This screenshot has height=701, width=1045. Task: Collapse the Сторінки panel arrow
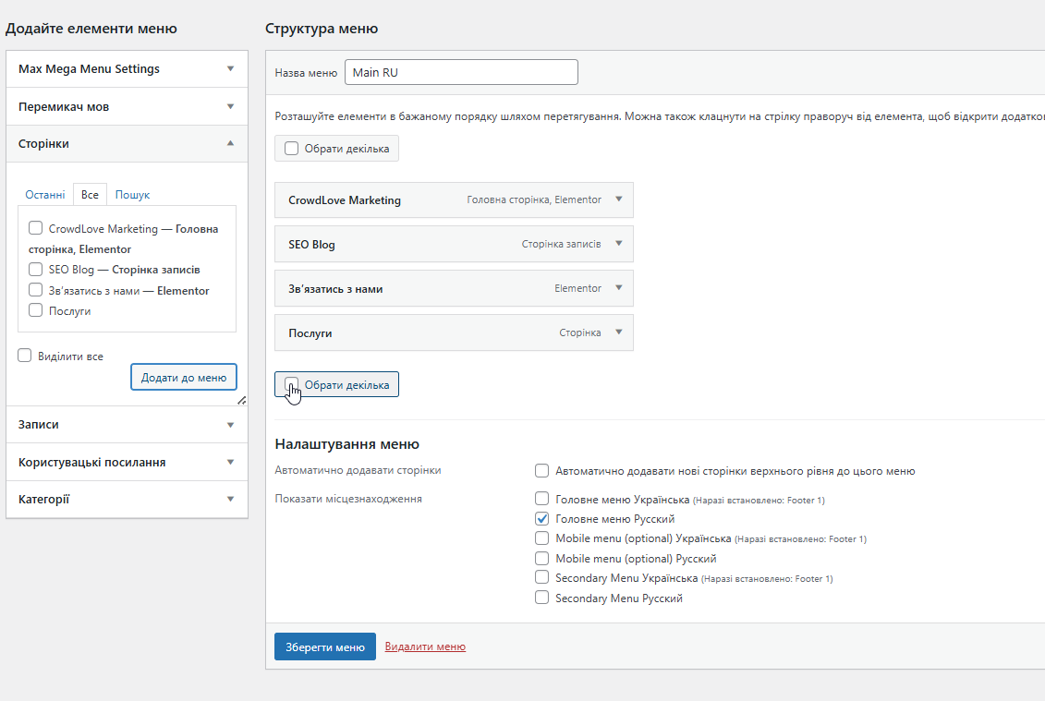[x=230, y=143]
